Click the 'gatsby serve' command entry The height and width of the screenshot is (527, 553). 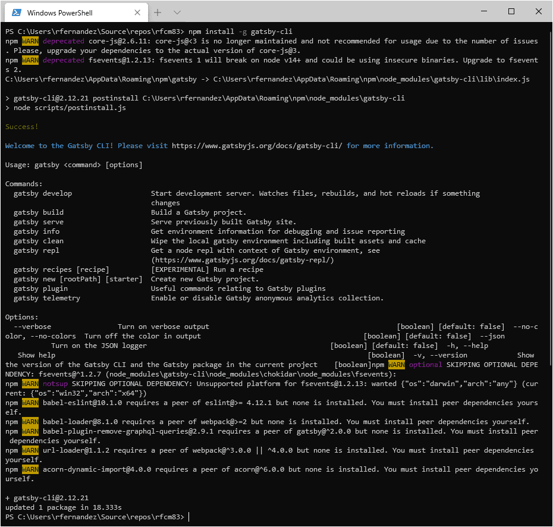(x=39, y=222)
